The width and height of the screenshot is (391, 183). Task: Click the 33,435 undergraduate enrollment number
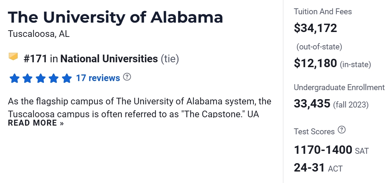pos(312,103)
